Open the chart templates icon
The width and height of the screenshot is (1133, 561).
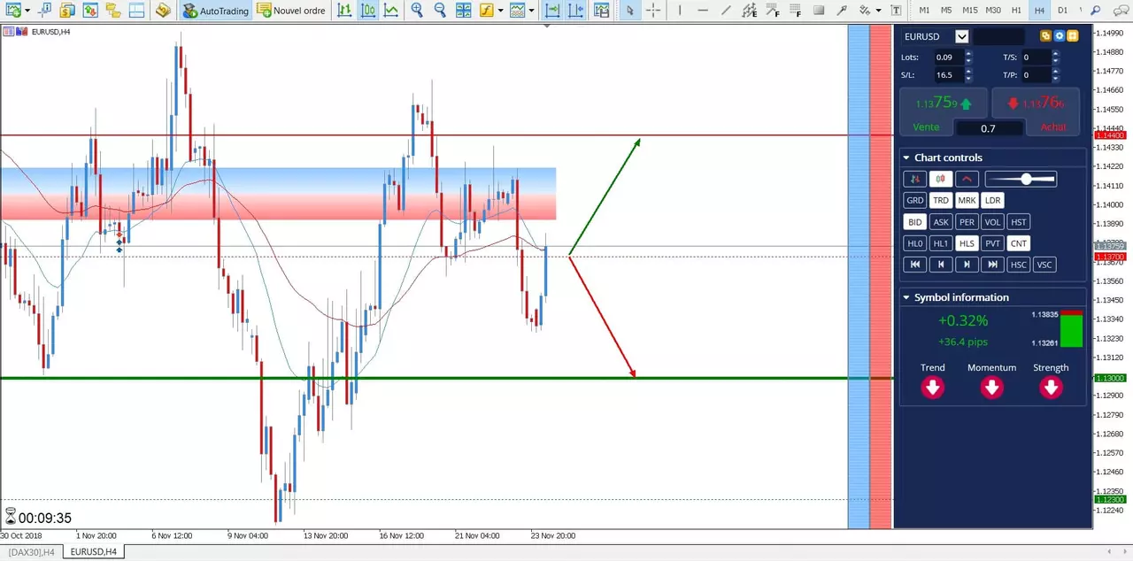(x=517, y=11)
